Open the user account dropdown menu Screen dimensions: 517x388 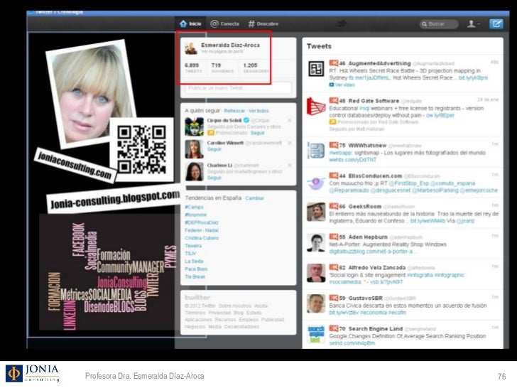pos(474,23)
